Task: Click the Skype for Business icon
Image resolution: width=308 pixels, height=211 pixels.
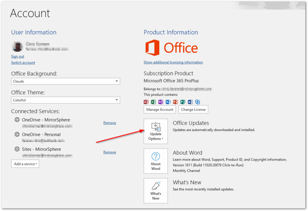Action: coord(198,102)
